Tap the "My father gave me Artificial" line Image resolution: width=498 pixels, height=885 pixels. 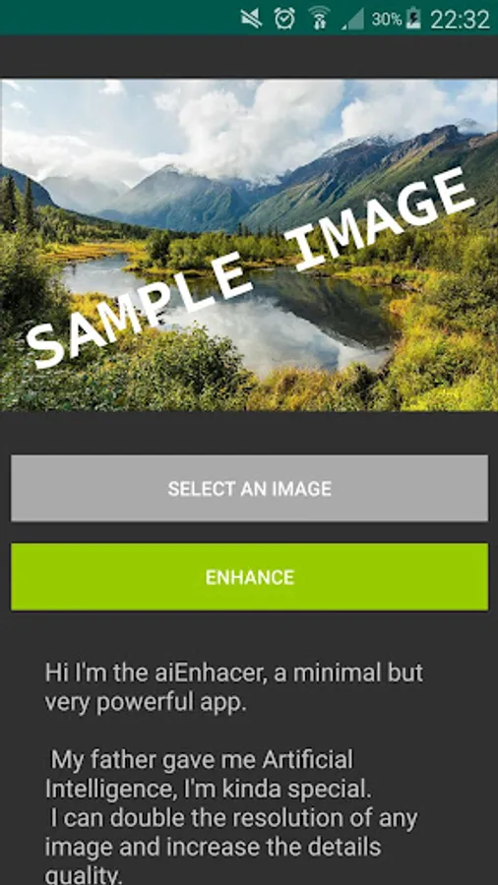coord(202,760)
